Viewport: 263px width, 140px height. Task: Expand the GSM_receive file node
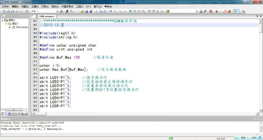pyautogui.click(x=10, y=27)
